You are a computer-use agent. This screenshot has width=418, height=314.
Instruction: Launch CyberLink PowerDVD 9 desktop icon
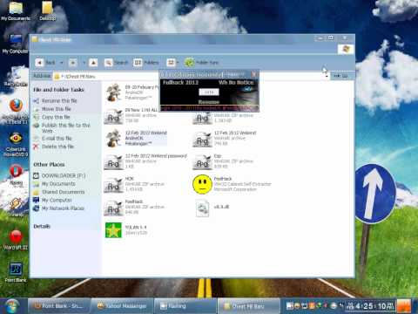pyautogui.click(x=16, y=145)
